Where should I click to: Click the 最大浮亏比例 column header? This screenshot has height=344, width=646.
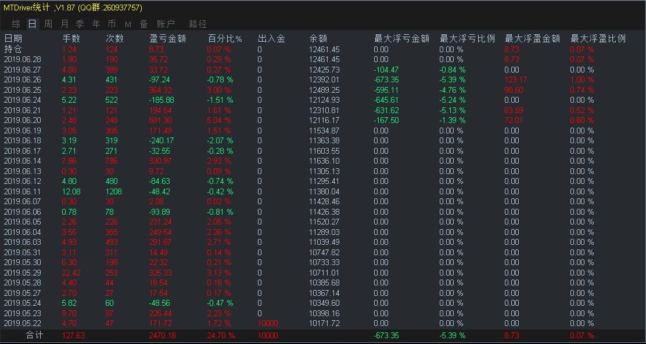468,39
